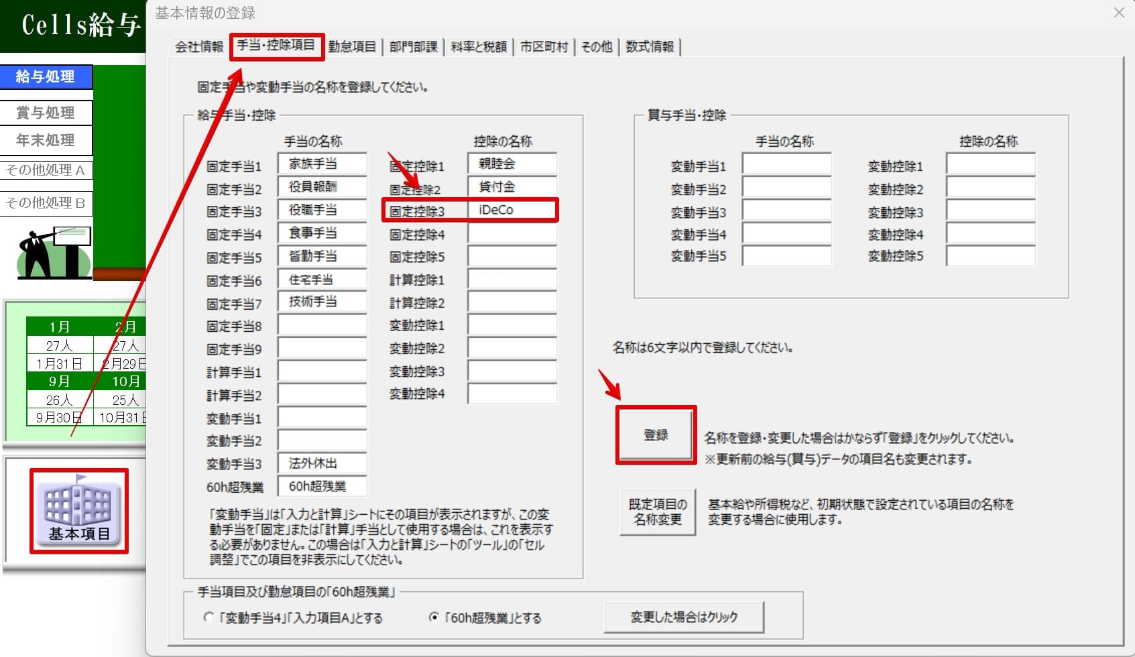Open 賞与処理 from the left menu
Image resolution: width=1135 pixels, height=657 pixels.
tap(46, 113)
